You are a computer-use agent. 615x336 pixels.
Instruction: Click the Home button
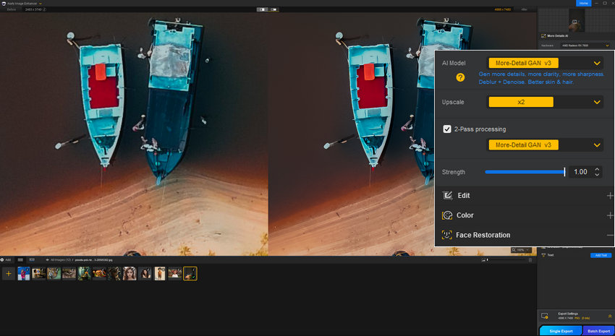[583, 3]
